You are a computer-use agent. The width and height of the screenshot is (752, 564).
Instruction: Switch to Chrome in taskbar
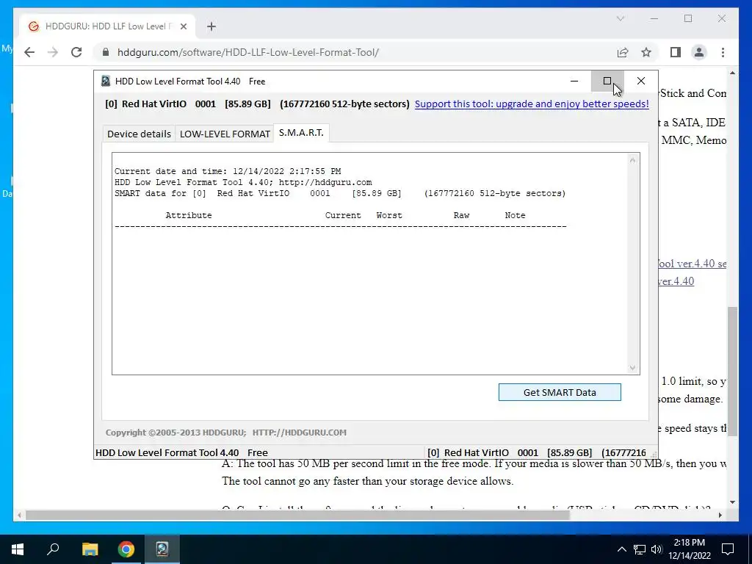click(126, 549)
